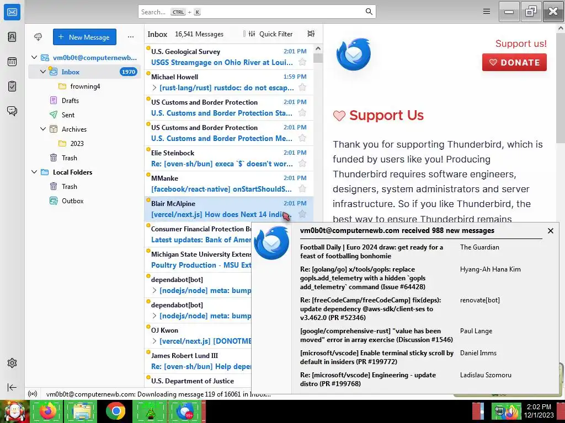Open the Thunderbird app menu (hamburger)
This screenshot has height=423, width=565.
(487, 12)
